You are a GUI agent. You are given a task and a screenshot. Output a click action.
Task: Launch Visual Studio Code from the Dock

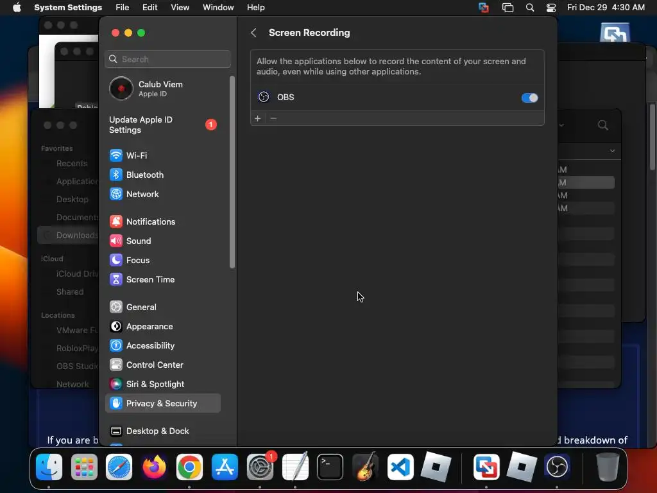click(400, 467)
